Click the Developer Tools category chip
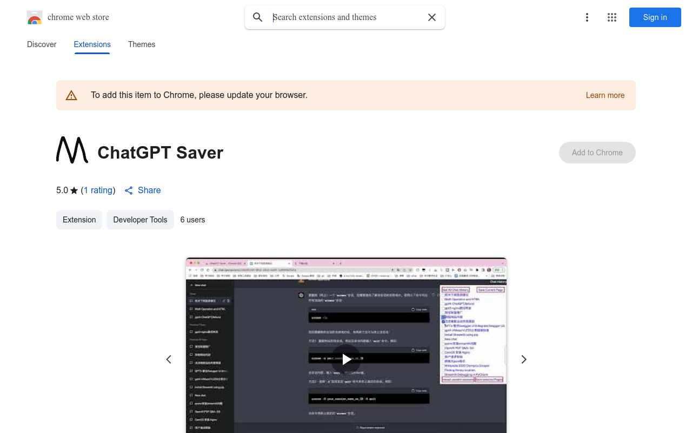 coord(140,220)
